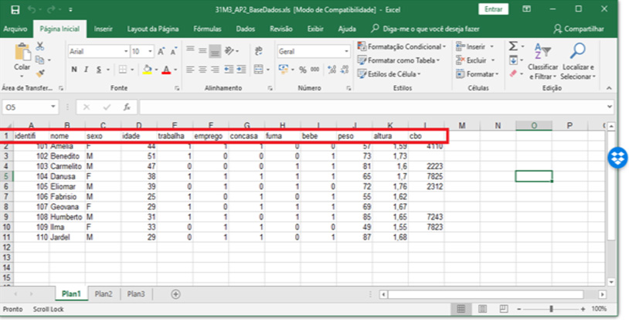Switch to the Inserir ribbon tab
Viewport: 629px width, 320px height.
103,29
